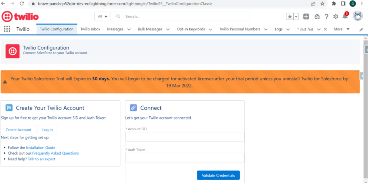Click the '30 days.' text in banner
The height and width of the screenshot is (183, 368).
click(101, 79)
